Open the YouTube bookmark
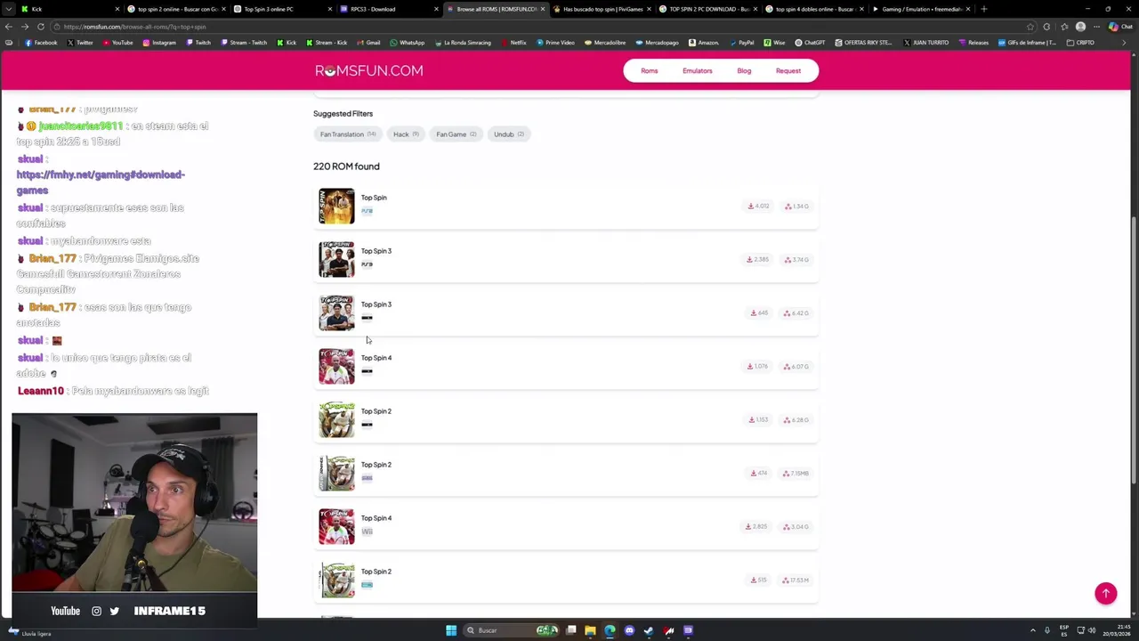 click(117, 43)
